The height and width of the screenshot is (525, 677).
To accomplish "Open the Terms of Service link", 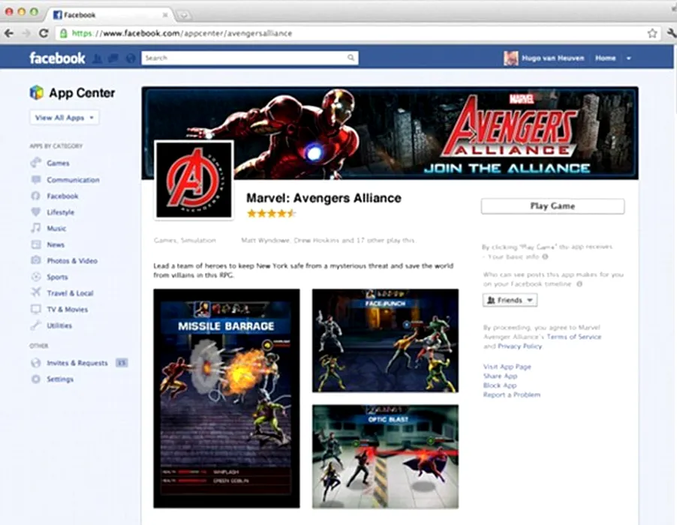I will 574,337.
